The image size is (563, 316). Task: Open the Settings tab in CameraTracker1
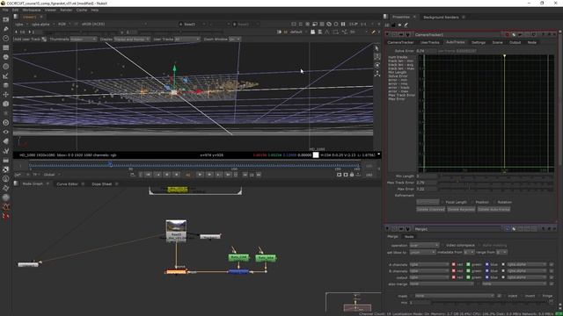(479, 42)
